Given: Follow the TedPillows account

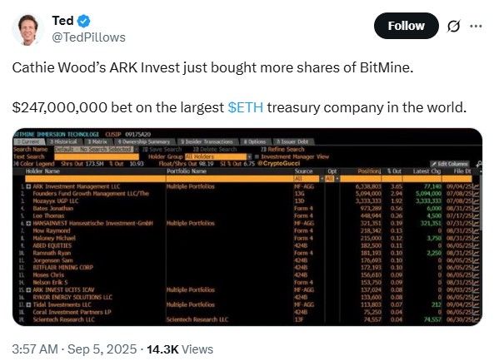Looking at the screenshot, I should point(406,26).
